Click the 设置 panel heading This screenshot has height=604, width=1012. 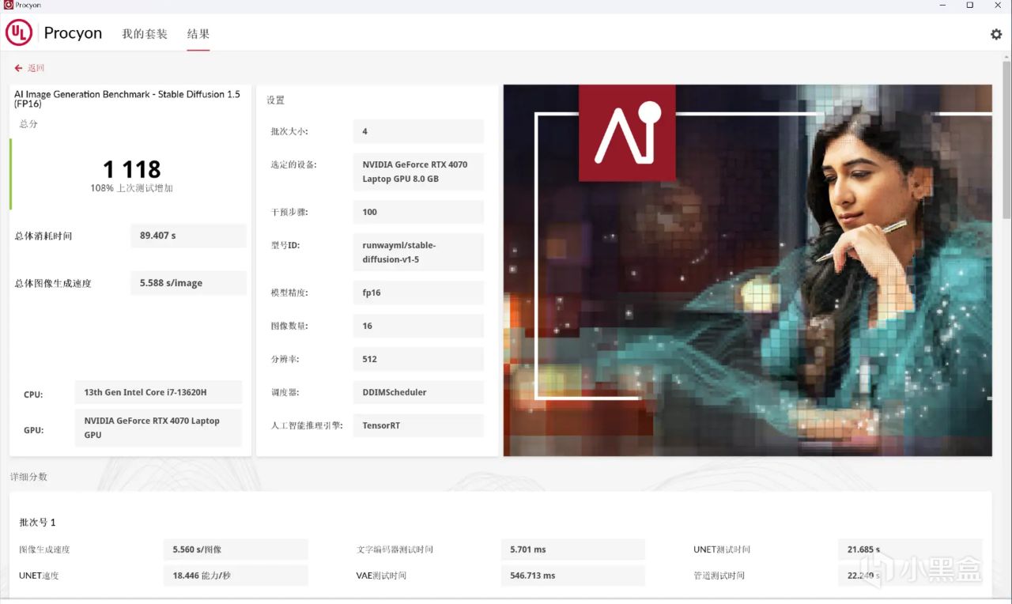275,100
